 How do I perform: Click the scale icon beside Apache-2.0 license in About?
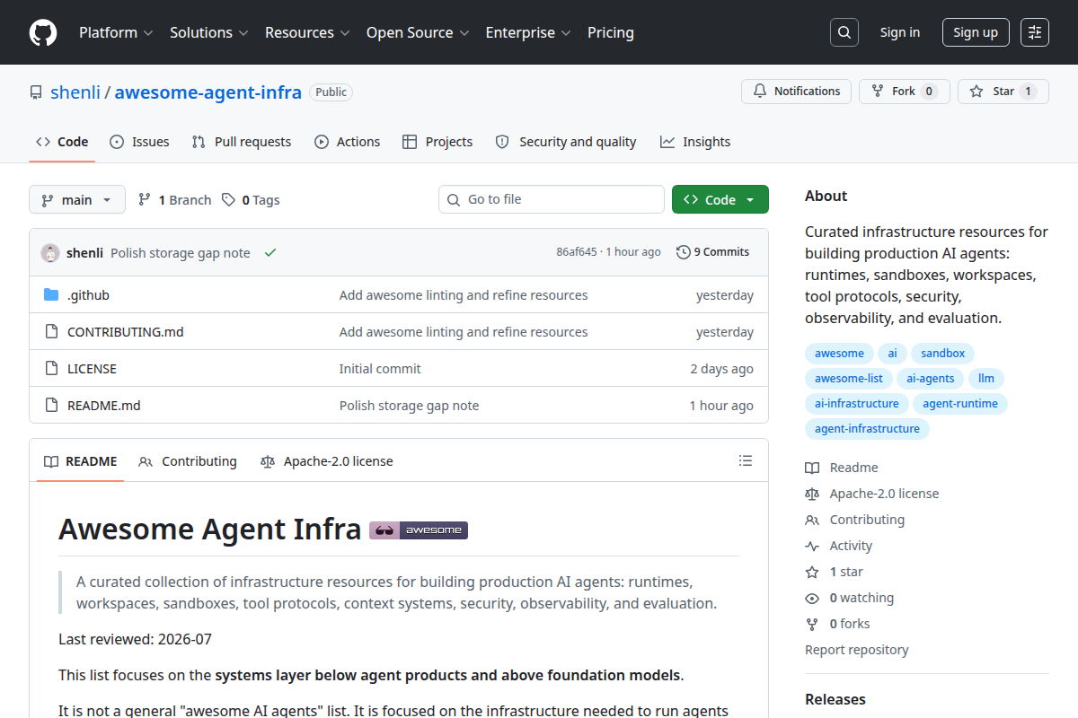(x=812, y=494)
